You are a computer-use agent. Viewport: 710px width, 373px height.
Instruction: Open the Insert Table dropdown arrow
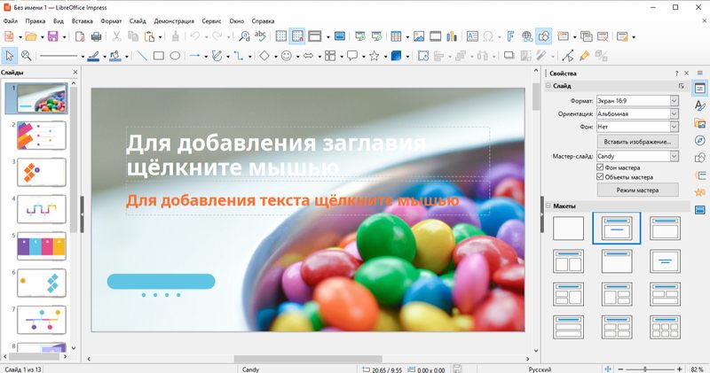(x=407, y=37)
